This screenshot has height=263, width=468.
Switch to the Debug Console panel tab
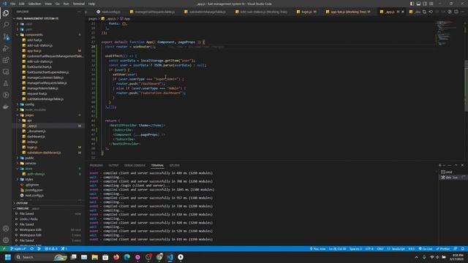[135, 165]
